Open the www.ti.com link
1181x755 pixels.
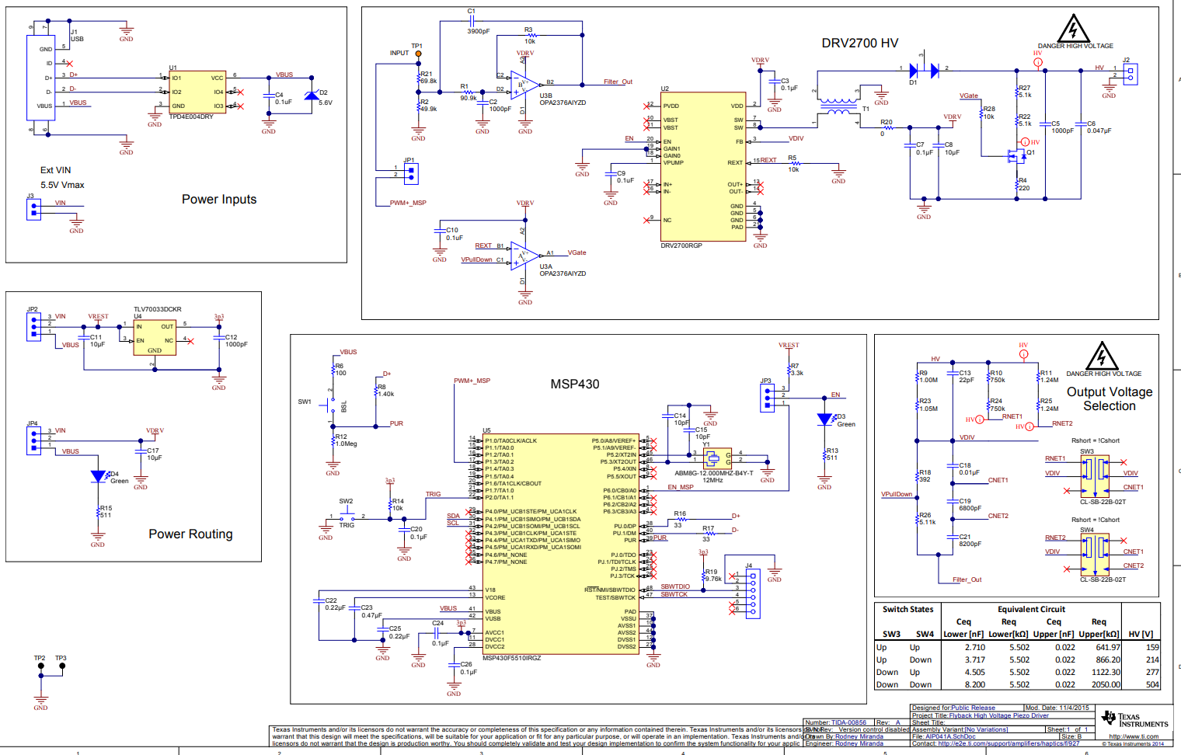(x=1134, y=736)
